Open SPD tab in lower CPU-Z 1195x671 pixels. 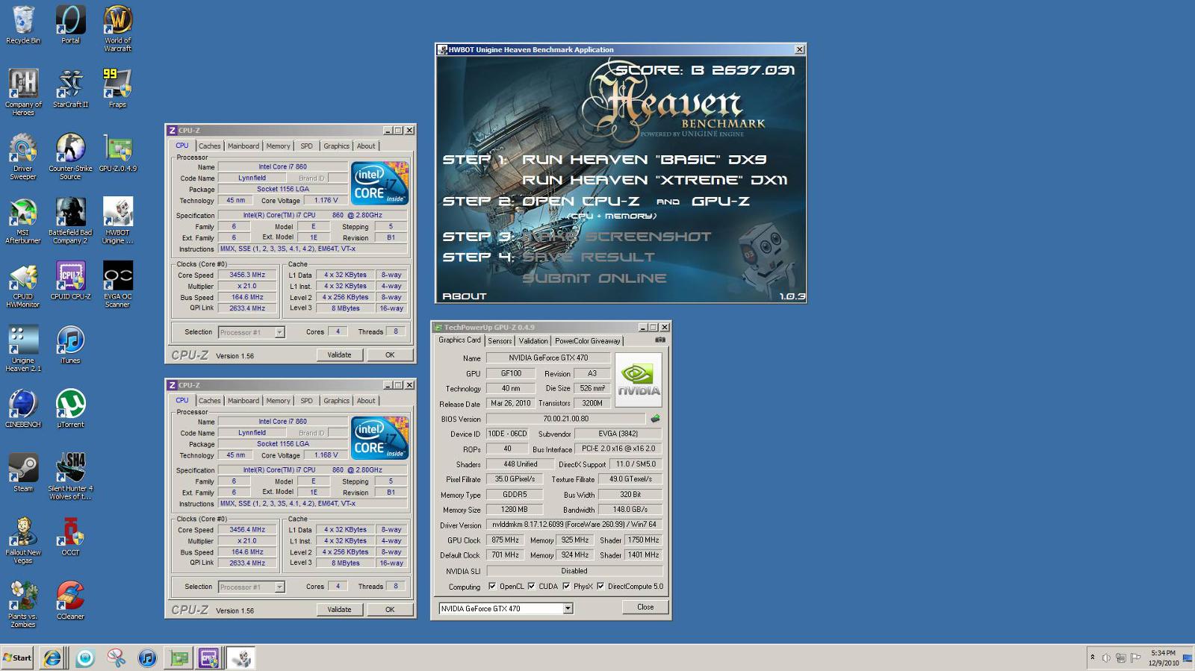pos(306,401)
